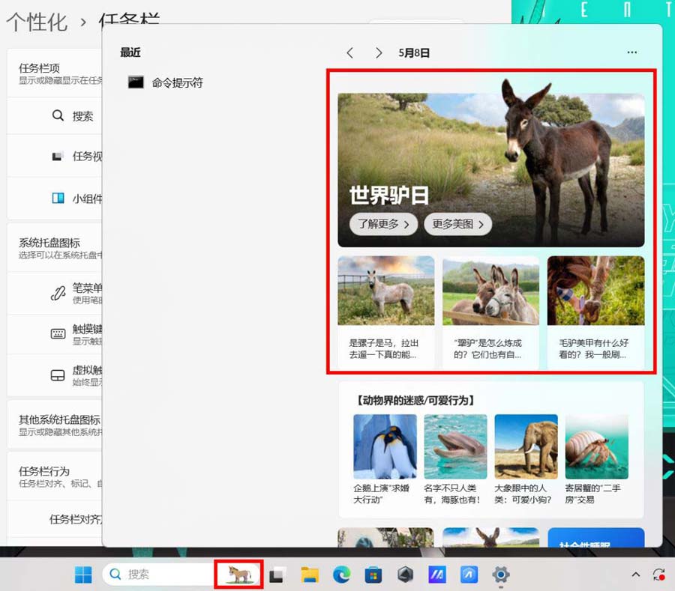
Task: Open Microsoft Edge from the taskbar
Action: click(341, 575)
